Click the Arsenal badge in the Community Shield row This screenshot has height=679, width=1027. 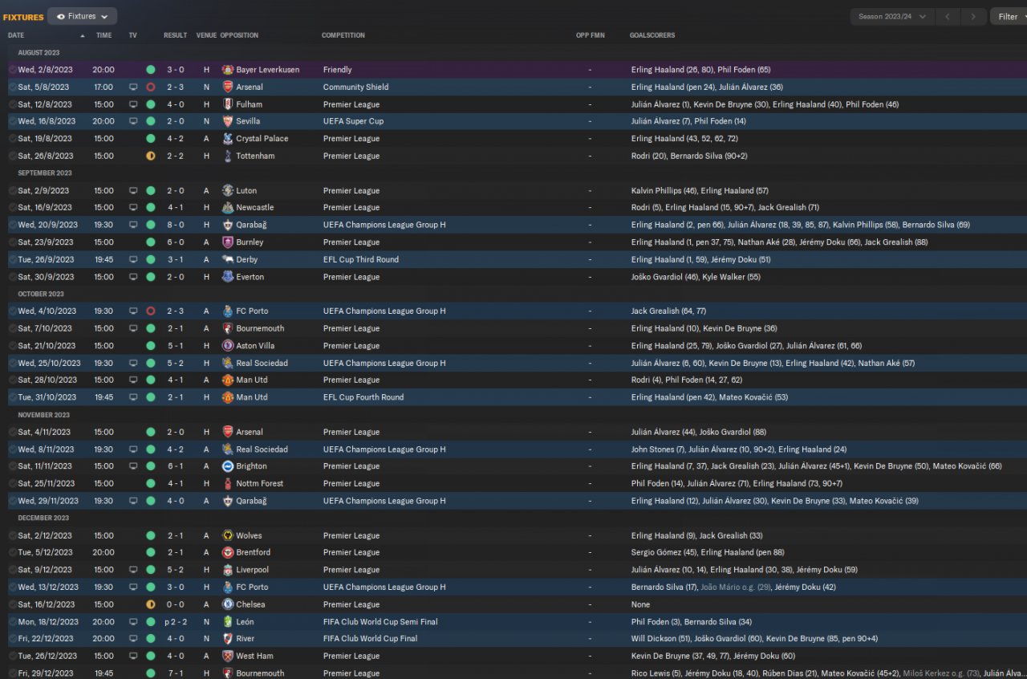point(228,87)
